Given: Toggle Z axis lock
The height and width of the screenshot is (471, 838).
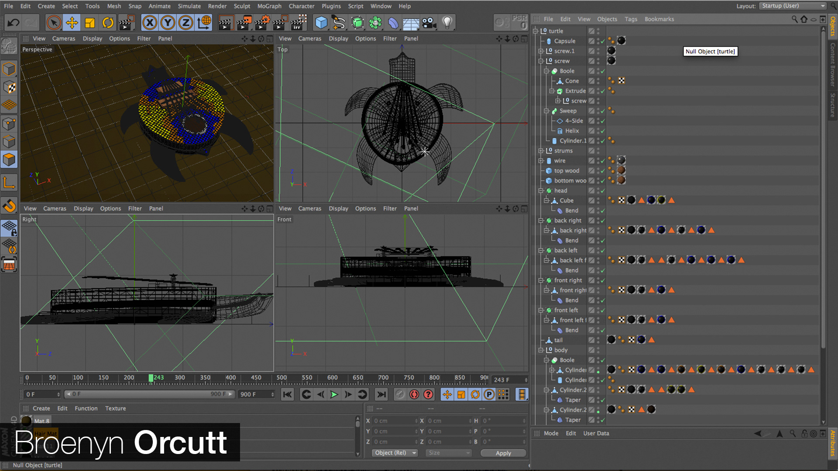Looking at the screenshot, I should point(185,22).
